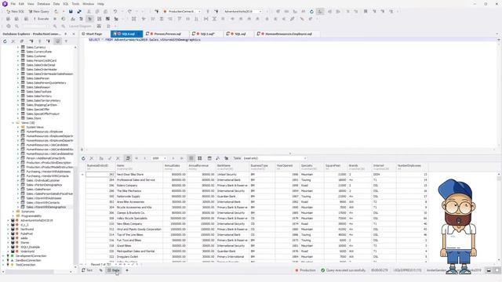502x282 pixels.
Task: Select Sales.SalesPerson table in tree
Action: tap(38, 78)
